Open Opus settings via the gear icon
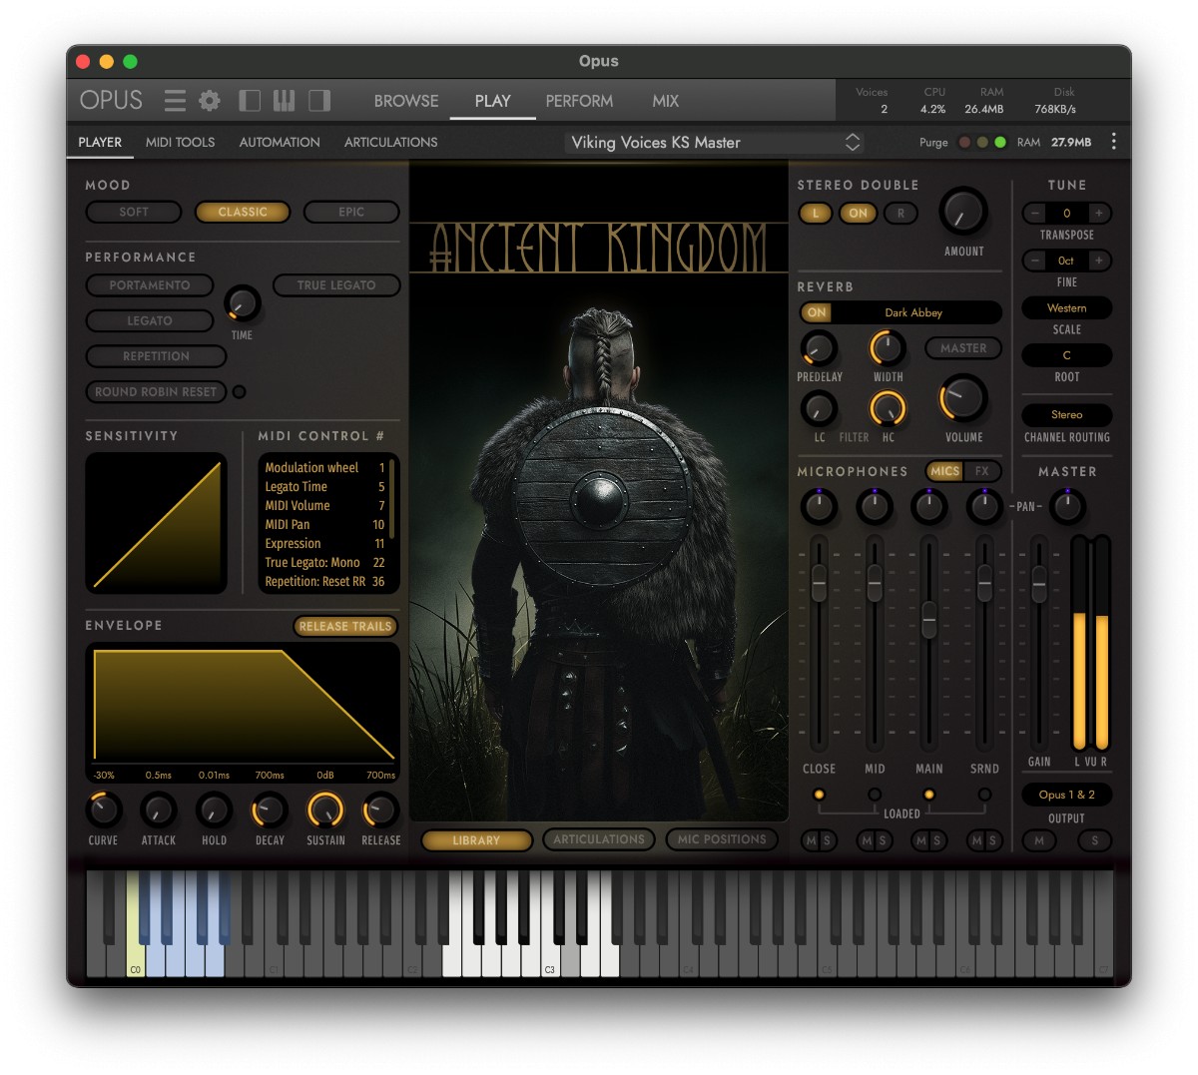Image resolution: width=1198 pixels, height=1075 pixels. click(x=210, y=101)
